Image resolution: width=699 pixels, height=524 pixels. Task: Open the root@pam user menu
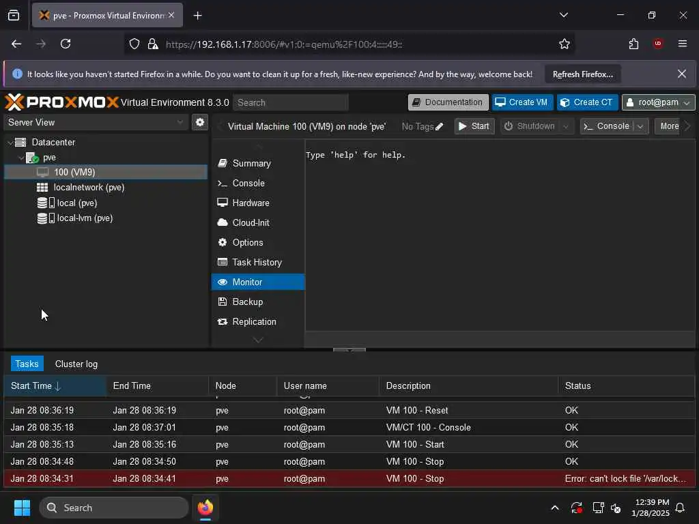pos(659,102)
